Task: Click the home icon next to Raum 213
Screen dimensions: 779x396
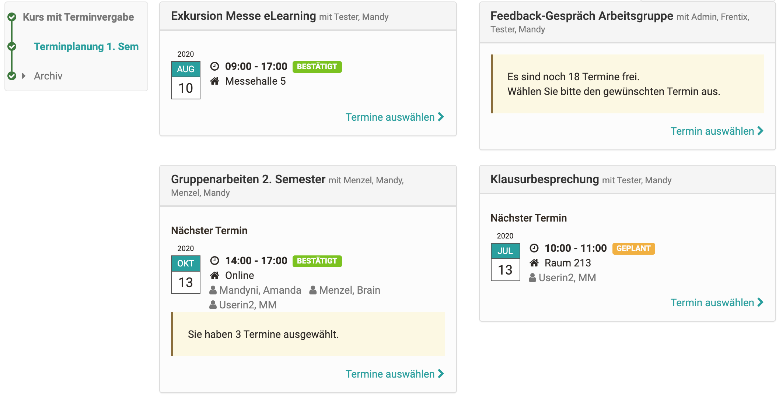Action: tap(534, 263)
